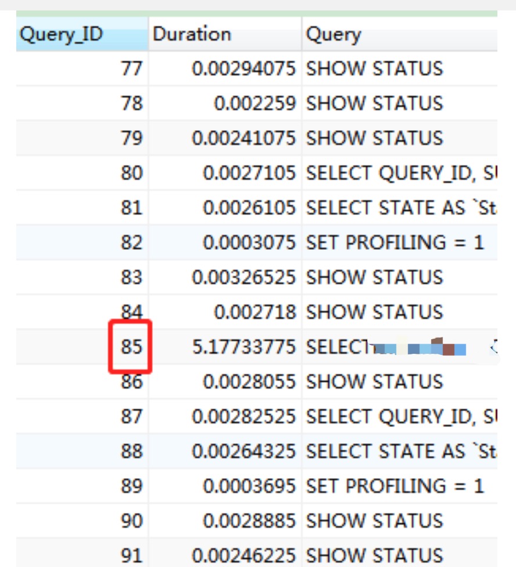Screen dimensions: 516x567
Task: Click duration value 0.0026105
Action: [249, 207]
